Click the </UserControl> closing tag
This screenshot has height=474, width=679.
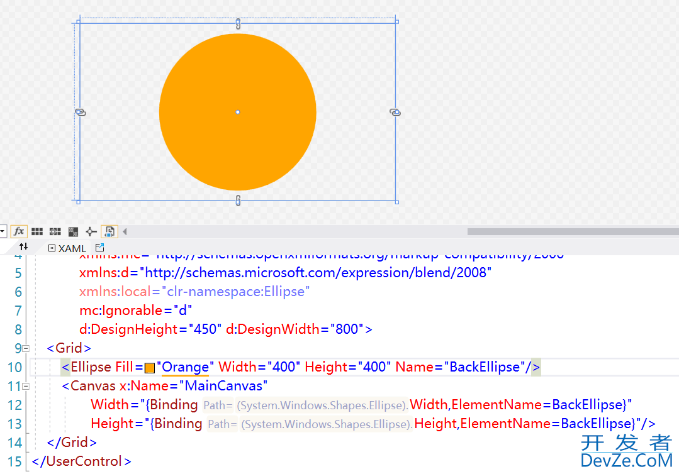(x=81, y=461)
